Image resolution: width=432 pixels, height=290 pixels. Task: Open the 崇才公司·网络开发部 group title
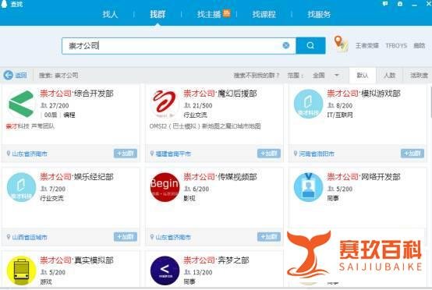pos(363,177)
